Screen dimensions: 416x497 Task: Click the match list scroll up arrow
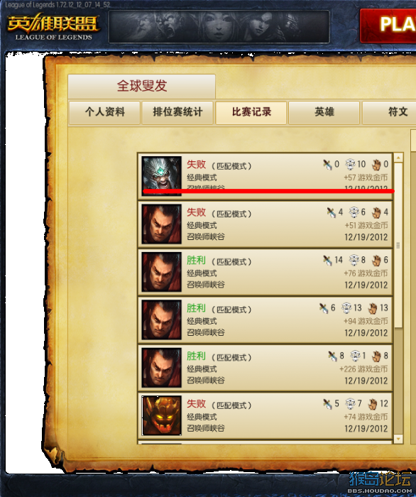point(398,158)
